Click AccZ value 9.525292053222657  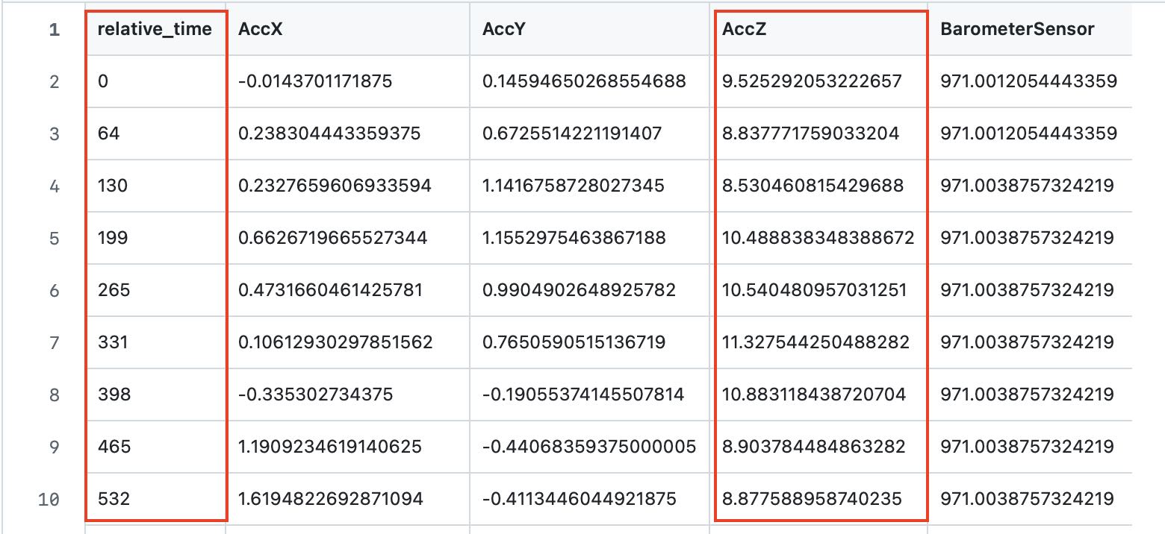(x=812, y=81)
